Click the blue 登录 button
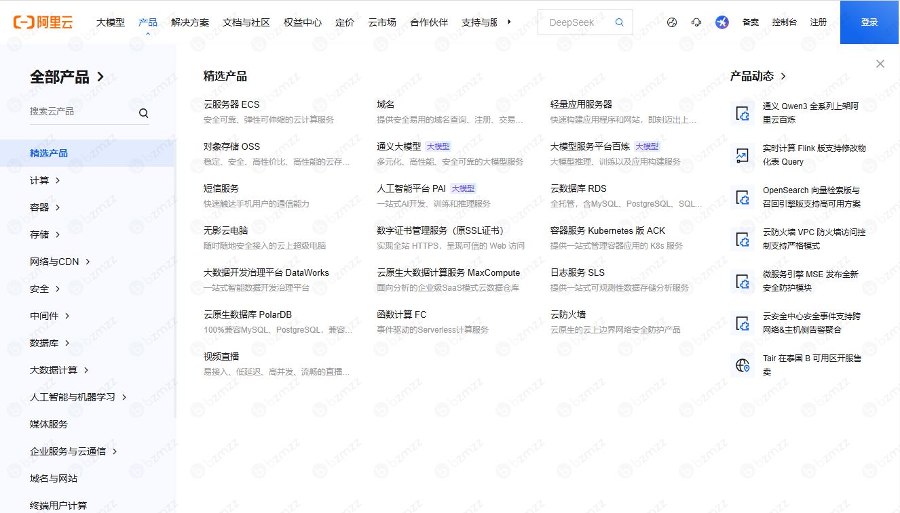Image resolution: width=900 pixels, height=513 pixels. [x=869, y=22]
